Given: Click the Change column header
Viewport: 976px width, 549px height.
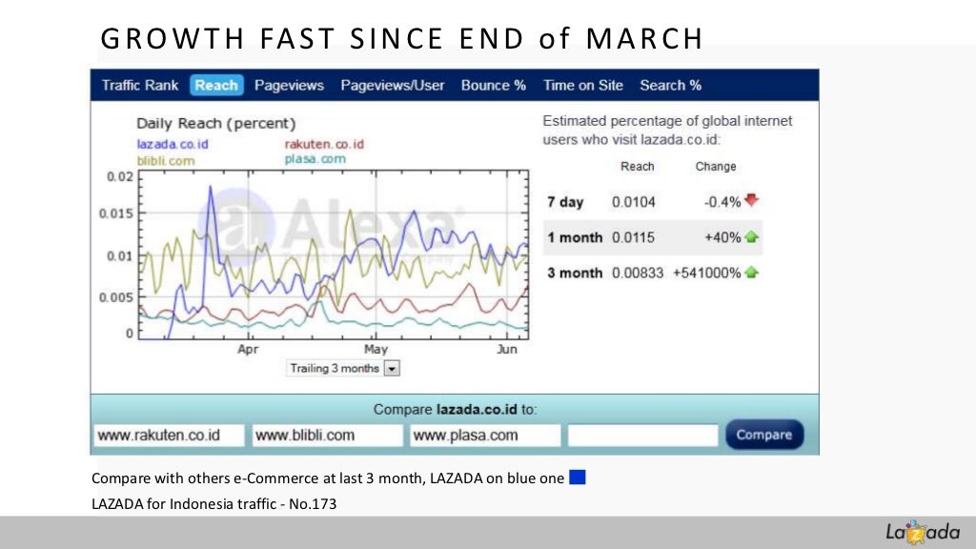Looking at the screenshot, I should point(716,166).
